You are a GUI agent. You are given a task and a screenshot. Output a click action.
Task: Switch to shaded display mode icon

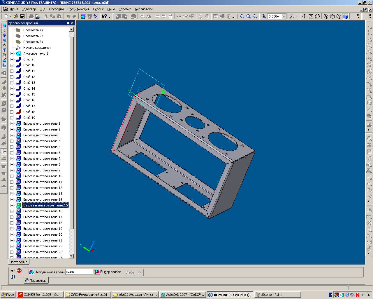point(345,16)
